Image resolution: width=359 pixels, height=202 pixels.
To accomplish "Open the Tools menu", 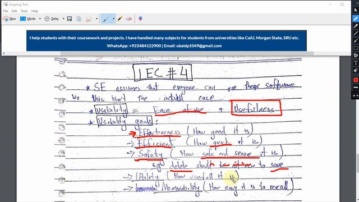I will [x=24, y=11].
